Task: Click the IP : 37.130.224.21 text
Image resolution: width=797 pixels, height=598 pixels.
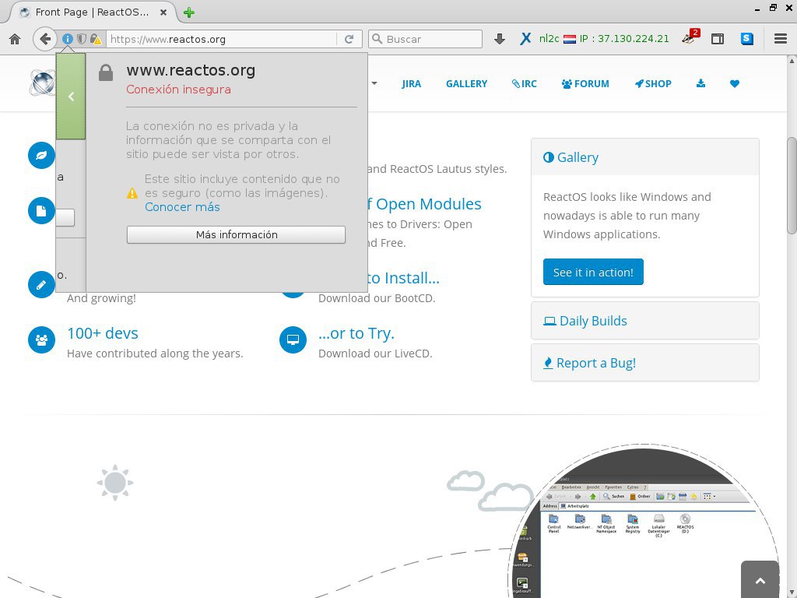Action: click(624, 39)
